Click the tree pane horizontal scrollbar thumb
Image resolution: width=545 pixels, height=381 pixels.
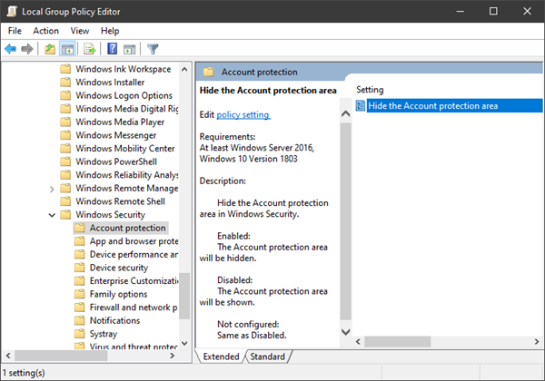[61, 356]
